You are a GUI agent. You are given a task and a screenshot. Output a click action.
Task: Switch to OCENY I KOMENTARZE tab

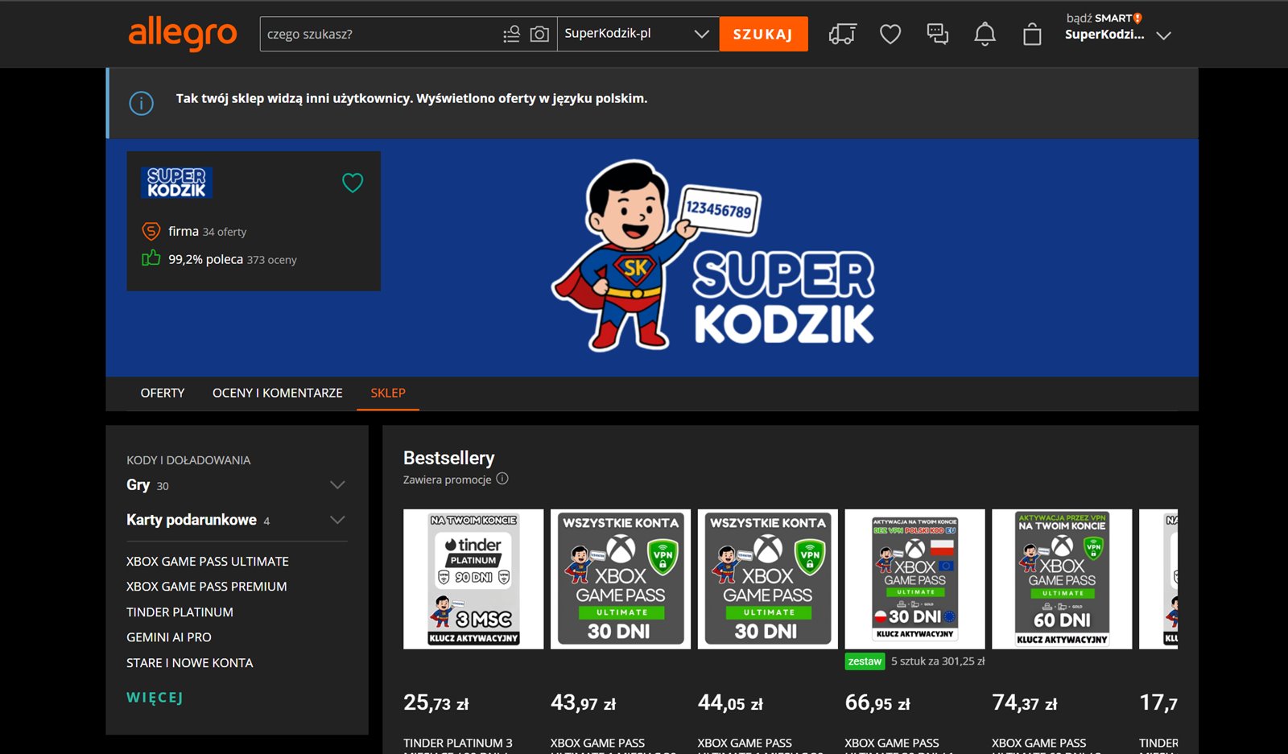click(x=278, y=393)
